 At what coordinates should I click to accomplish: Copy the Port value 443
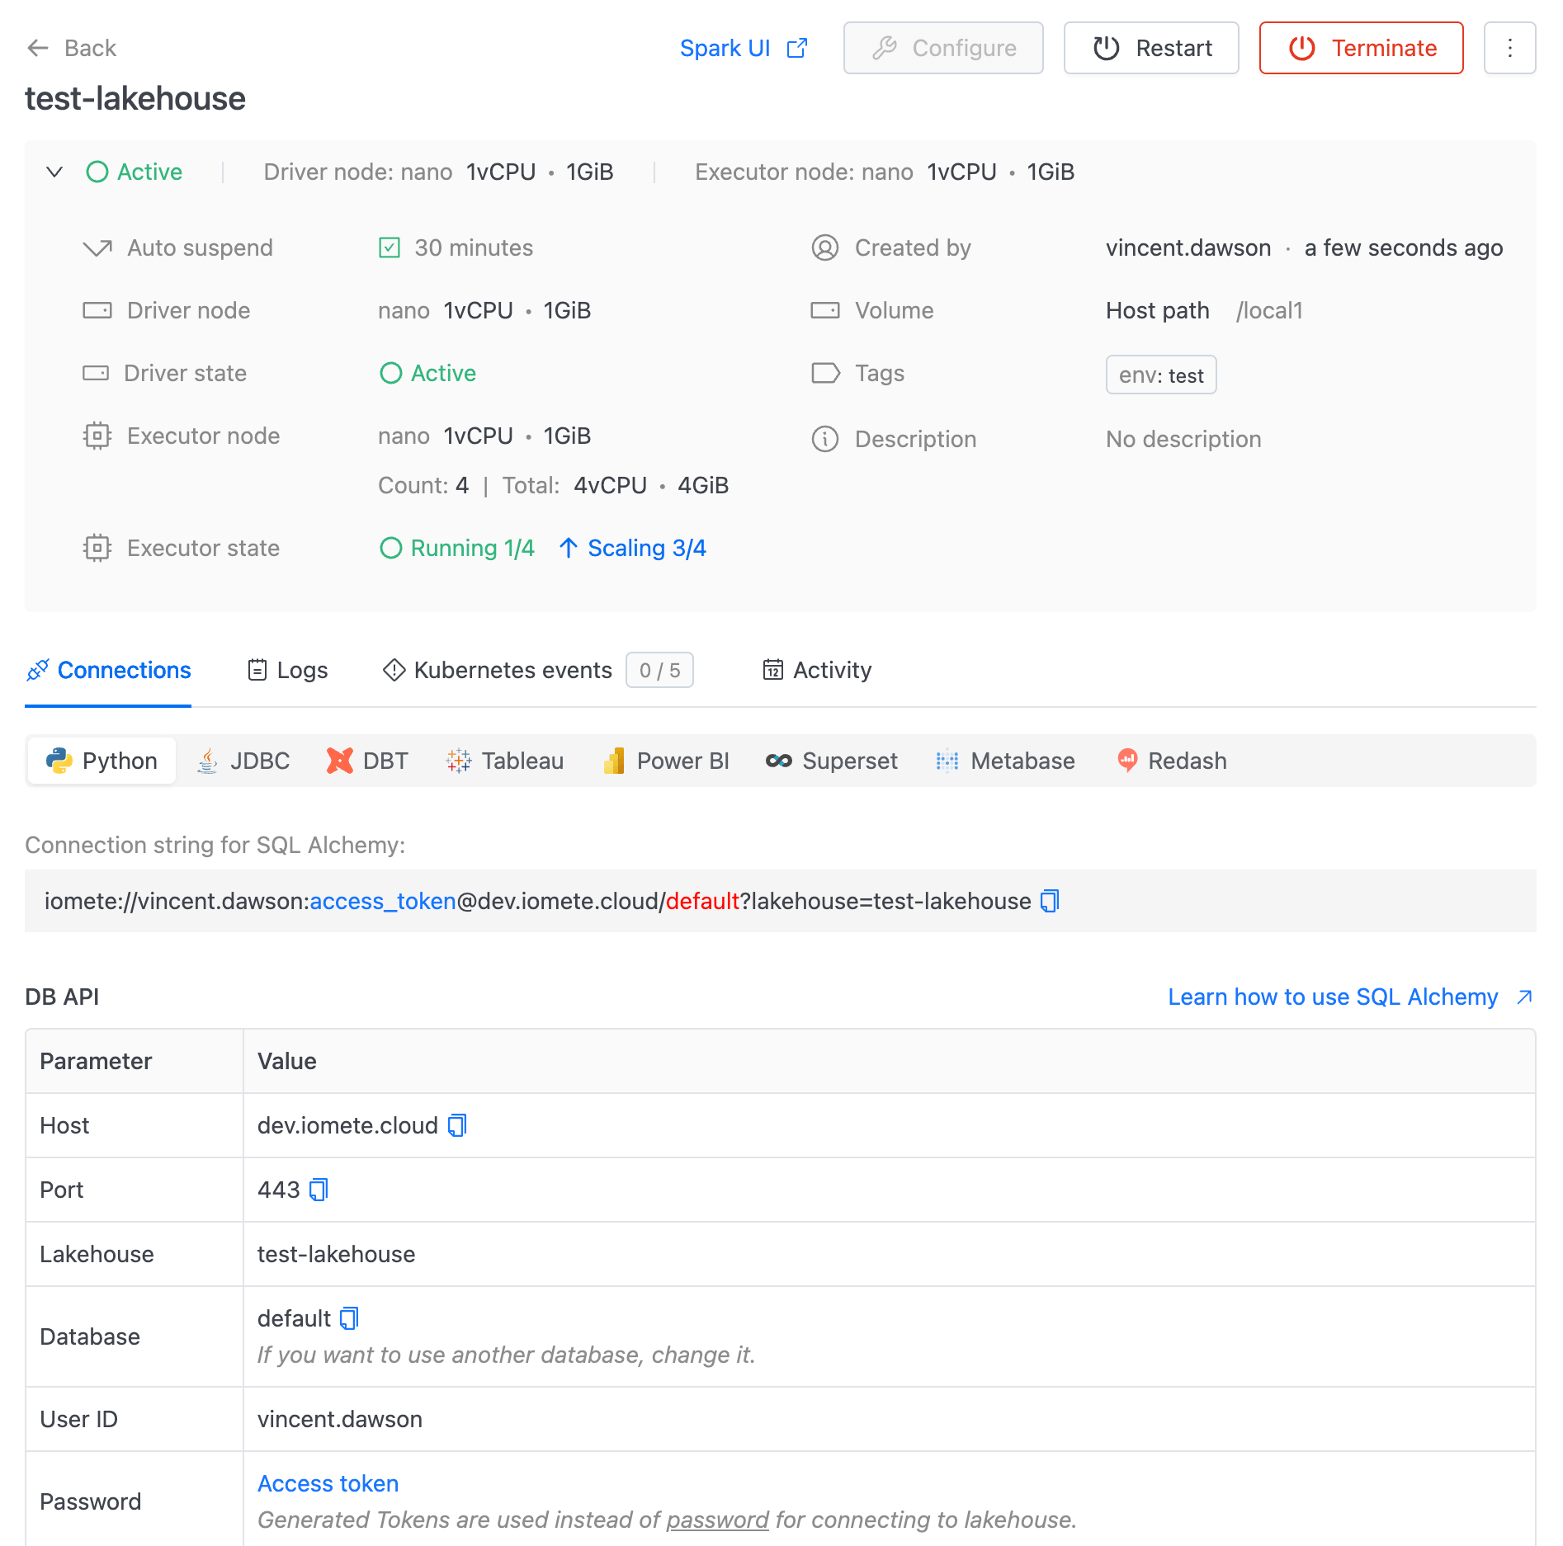(319, 1190)
